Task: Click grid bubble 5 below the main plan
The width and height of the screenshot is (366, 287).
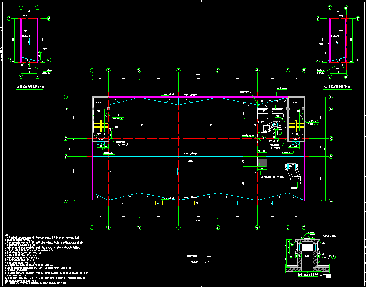Action: point(218,227)
